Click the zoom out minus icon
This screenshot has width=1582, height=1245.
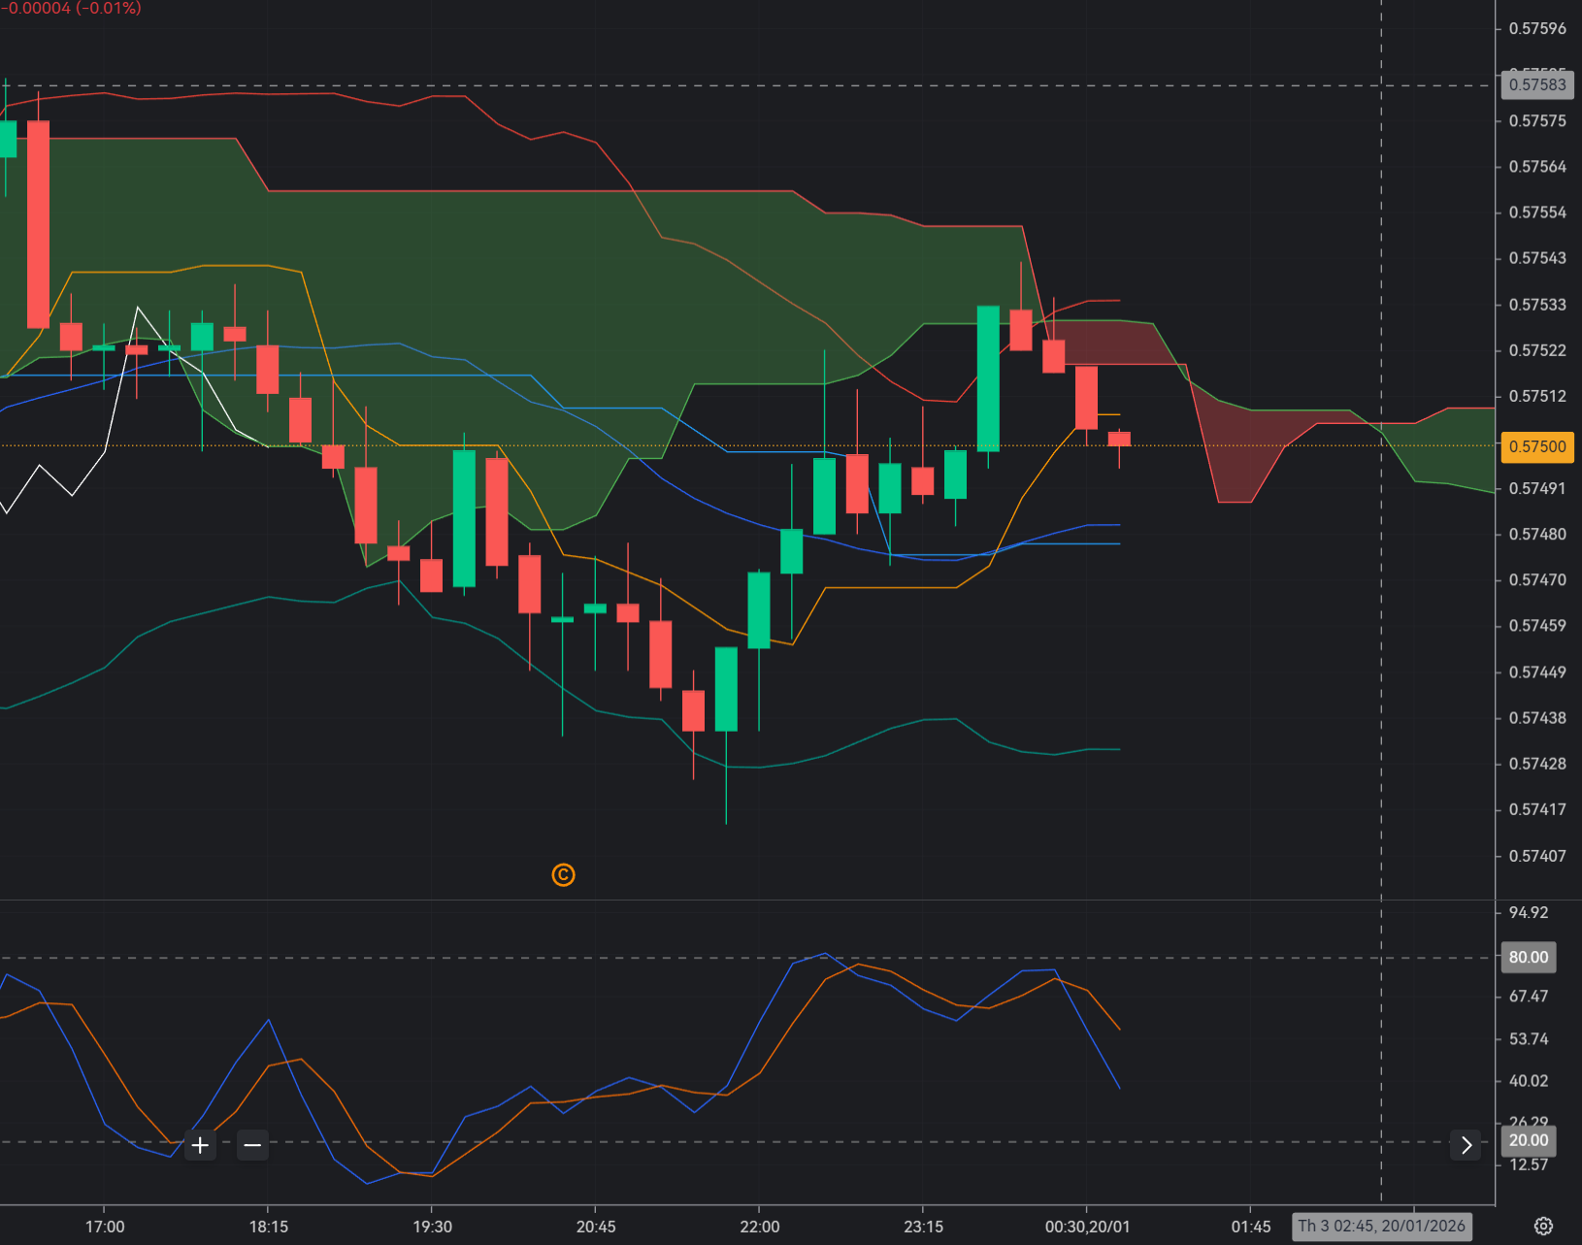click(252, 1145)
